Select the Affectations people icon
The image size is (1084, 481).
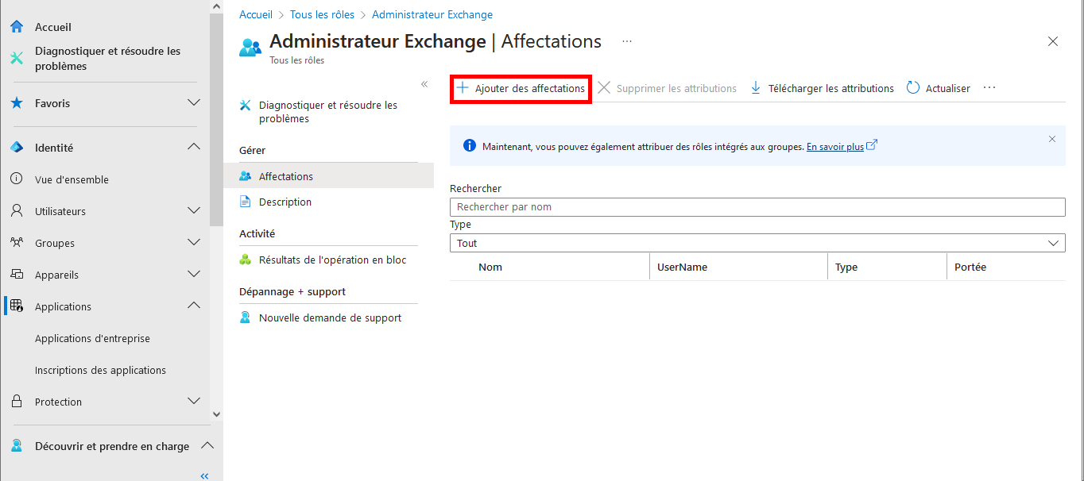click(x=245, y=175)
